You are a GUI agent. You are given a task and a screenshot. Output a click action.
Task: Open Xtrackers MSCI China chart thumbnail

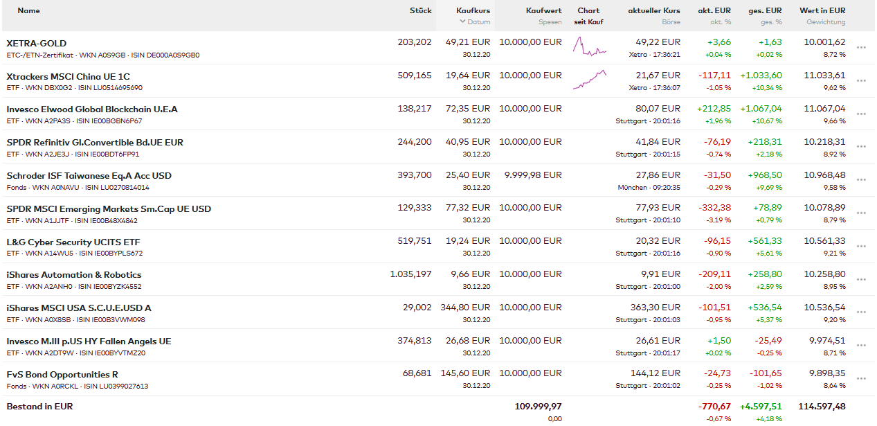[x=589, y=80]
